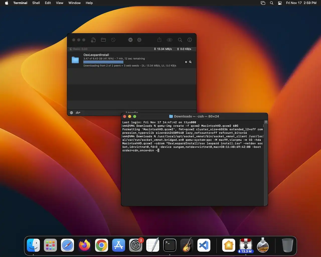
Task: Click Remove transfer icon in Transmission toolbar
Action: pyautogui.click(x=113, y=40)
